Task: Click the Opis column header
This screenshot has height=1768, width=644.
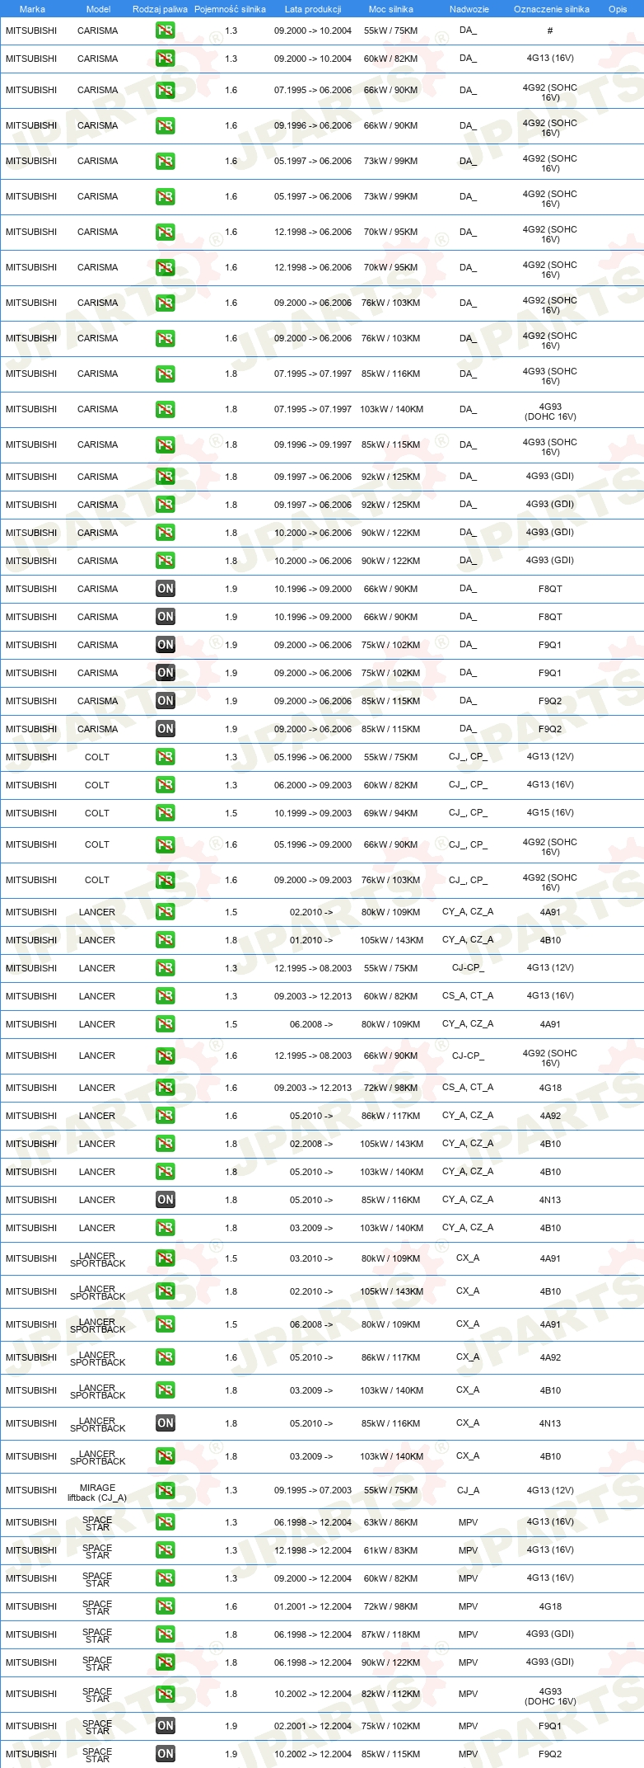Action: [x=618, y=9]
